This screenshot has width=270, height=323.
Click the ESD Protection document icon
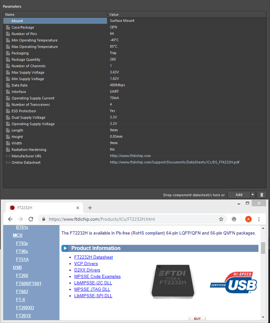click(8, 111)
